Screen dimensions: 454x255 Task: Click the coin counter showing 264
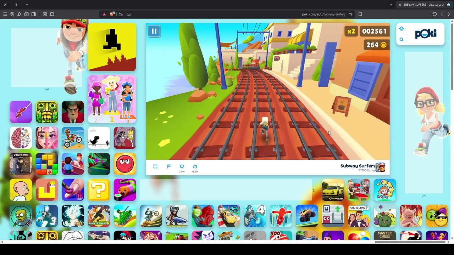pyautogui.click(x=377, y=45)
